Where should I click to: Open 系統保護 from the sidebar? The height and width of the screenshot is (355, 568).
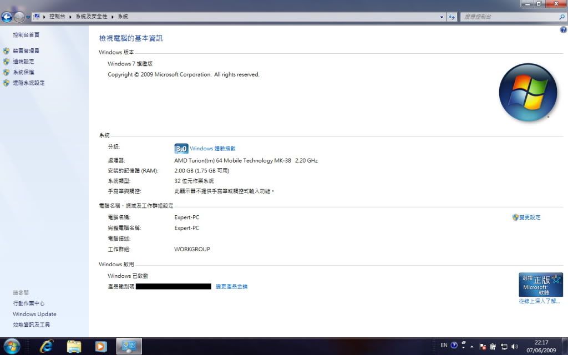tap(23, 72)
